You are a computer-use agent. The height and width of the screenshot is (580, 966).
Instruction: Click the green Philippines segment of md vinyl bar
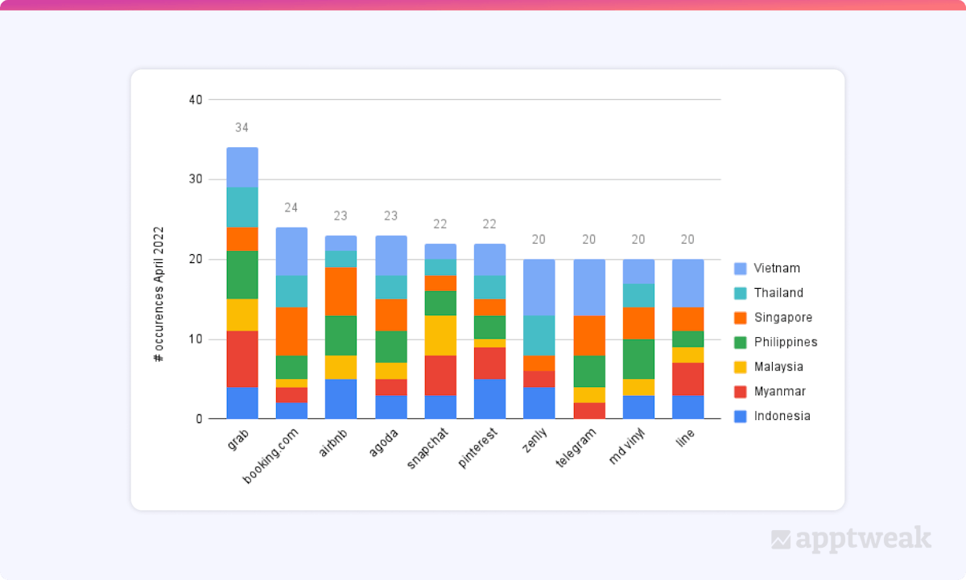(638, 359)
